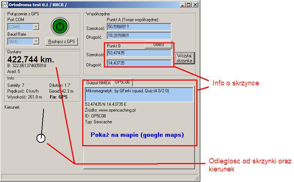The image size is (294, 182).
Task: Click Punkt B Szerokość field 53,47435
Action: tap(139, 53)
